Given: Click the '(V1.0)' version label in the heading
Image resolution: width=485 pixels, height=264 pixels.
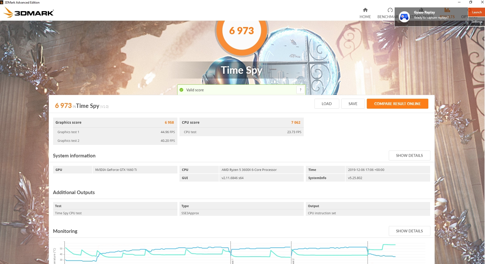Looking at the screenshot, I should 104,107.
